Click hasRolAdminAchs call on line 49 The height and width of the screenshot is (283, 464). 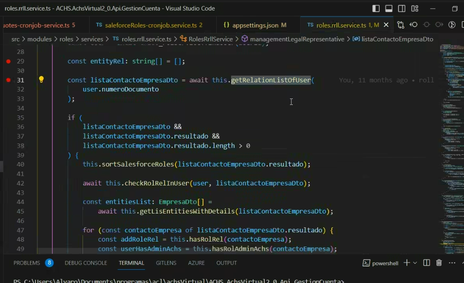tap(240, 249)
